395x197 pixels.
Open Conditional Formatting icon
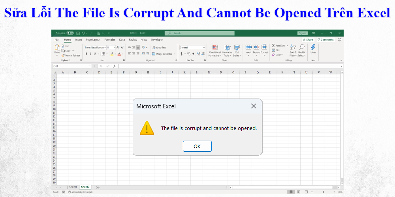(x=215, y=47)
